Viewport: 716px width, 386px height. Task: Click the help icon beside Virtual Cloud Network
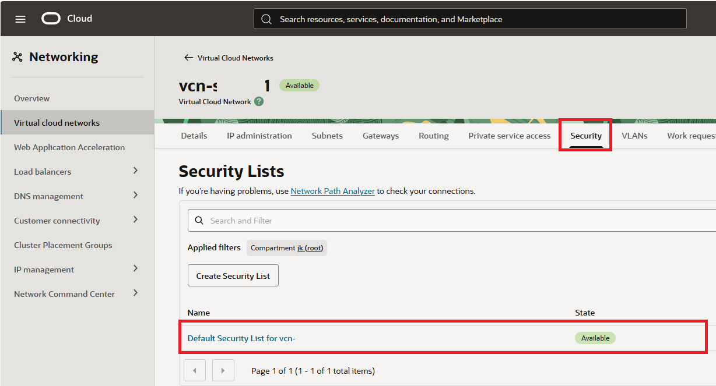[x=259, y=101]
